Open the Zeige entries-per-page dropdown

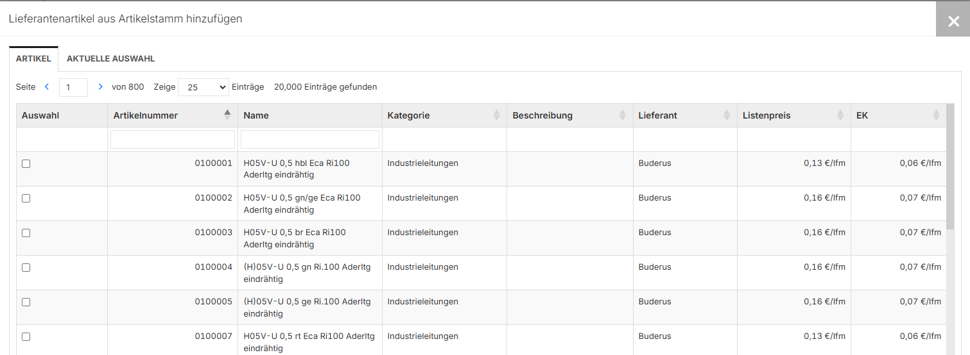(x=203, y=87)
